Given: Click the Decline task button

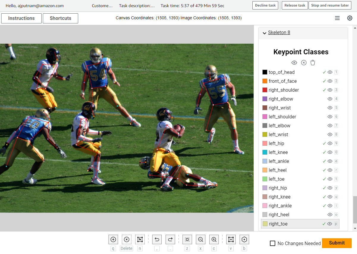Looking at the screenshot, I should coord(265,5).
